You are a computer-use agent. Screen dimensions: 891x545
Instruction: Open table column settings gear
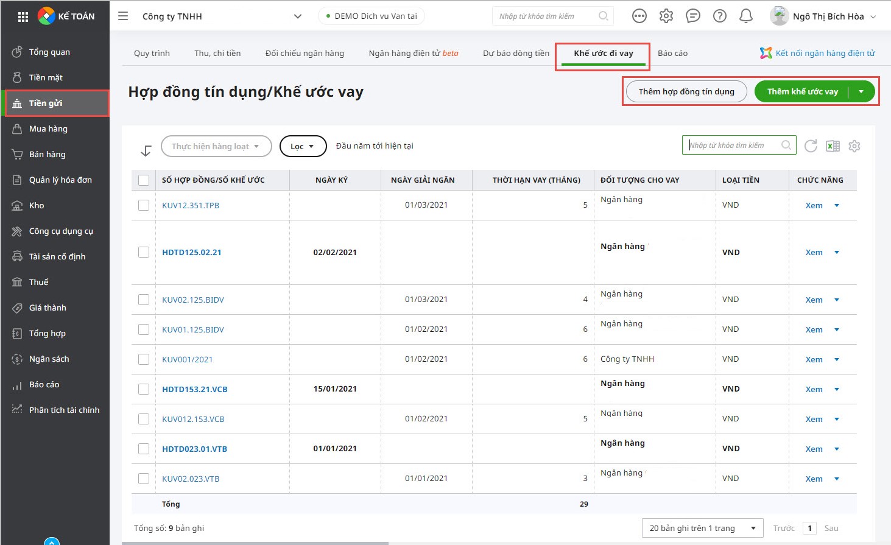(854, 146)
